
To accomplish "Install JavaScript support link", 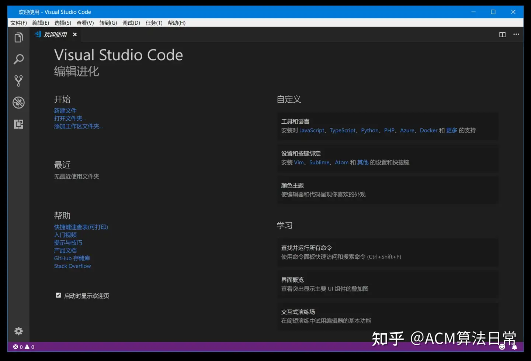I will coord(312,130).
